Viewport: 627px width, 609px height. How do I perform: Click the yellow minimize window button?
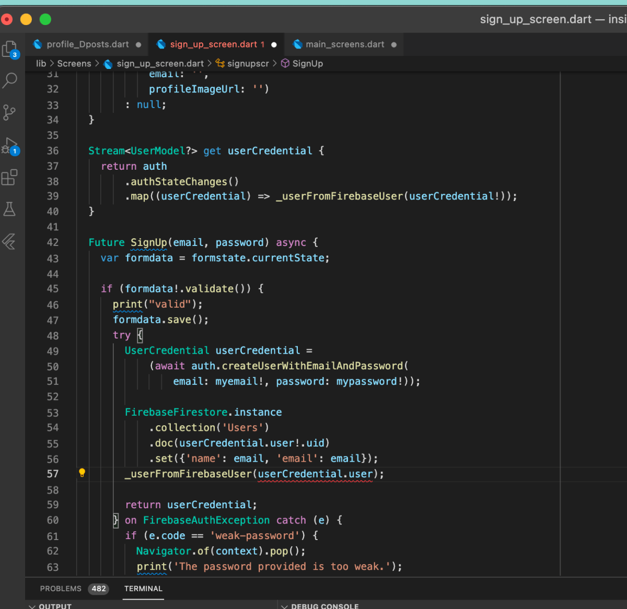26,19
